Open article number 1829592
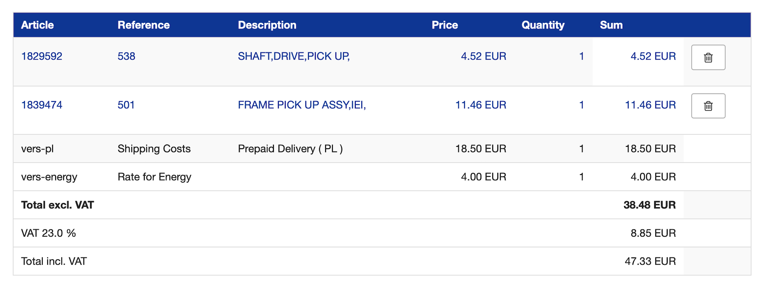Viewport: 763px width, 285px height. tap(42, 56)
